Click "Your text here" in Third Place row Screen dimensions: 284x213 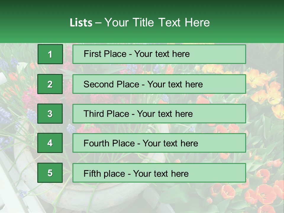click(x=165, y=114)
